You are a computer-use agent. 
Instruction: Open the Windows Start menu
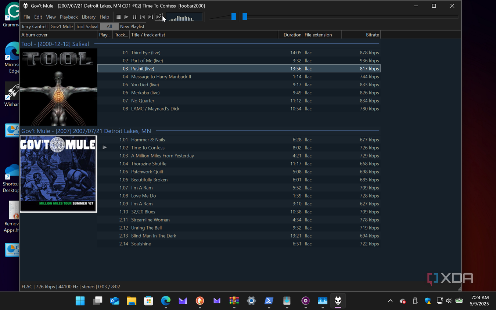(x=80, y=301)
